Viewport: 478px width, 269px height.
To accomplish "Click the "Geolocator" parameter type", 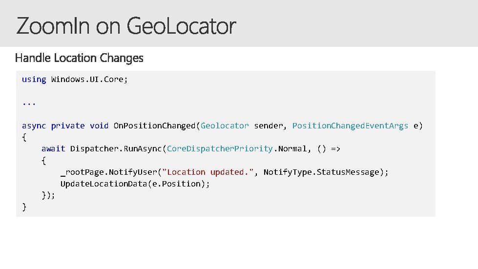I will click(225, 125).
